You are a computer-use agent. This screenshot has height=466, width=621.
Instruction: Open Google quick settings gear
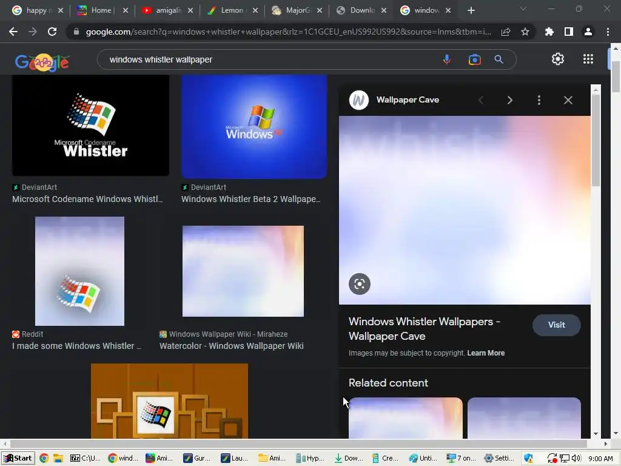point(558,59)
